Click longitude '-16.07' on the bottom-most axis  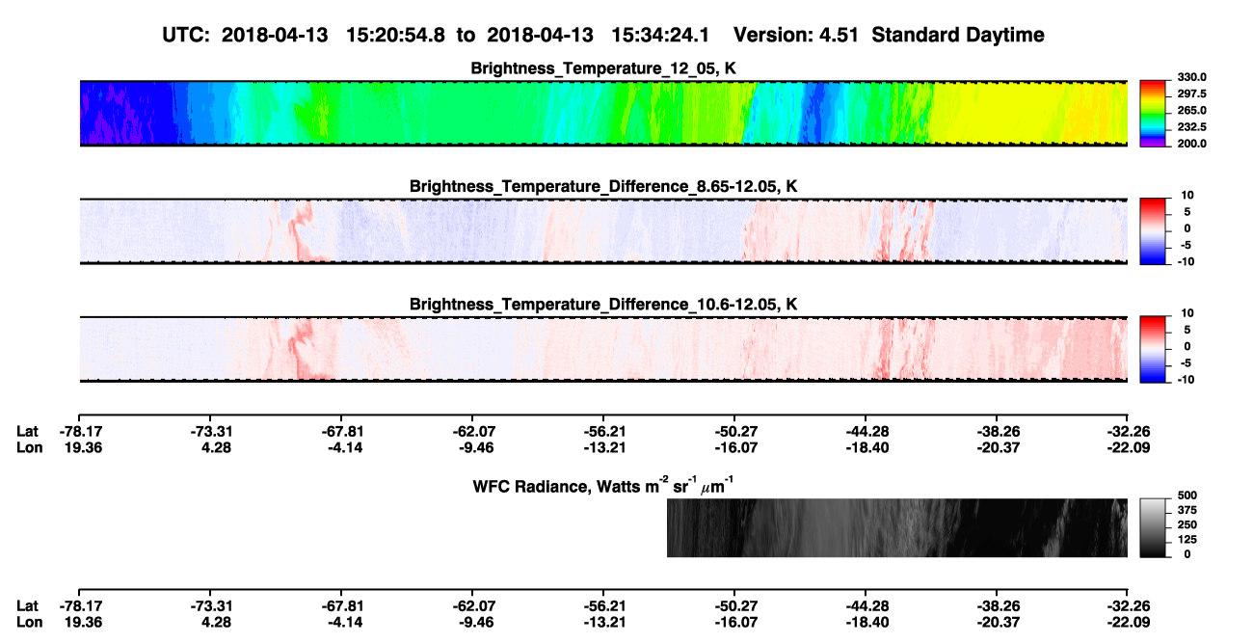(734, 621)
